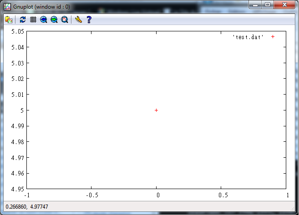Maximize the Gnuplot window
Viewport: 299px width, 215px height.
268,5
